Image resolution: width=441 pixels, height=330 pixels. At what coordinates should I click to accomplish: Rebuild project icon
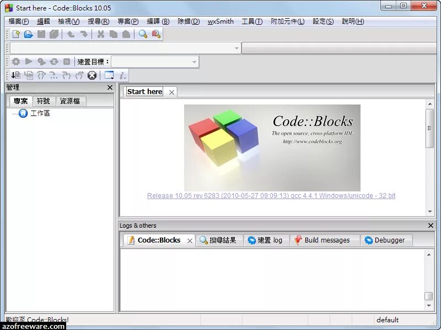pyautogui.click(x=54, y=62)
